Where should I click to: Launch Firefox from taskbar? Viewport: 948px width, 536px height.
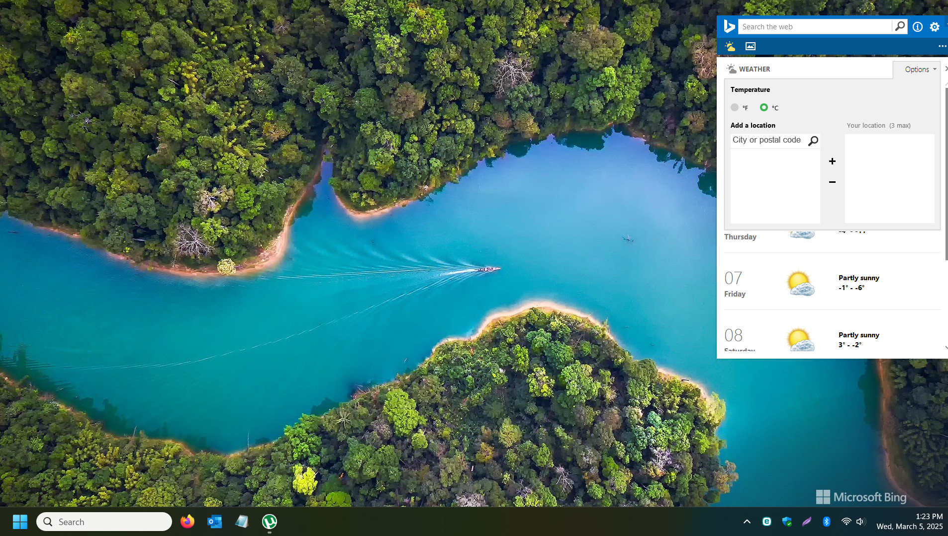188,522
